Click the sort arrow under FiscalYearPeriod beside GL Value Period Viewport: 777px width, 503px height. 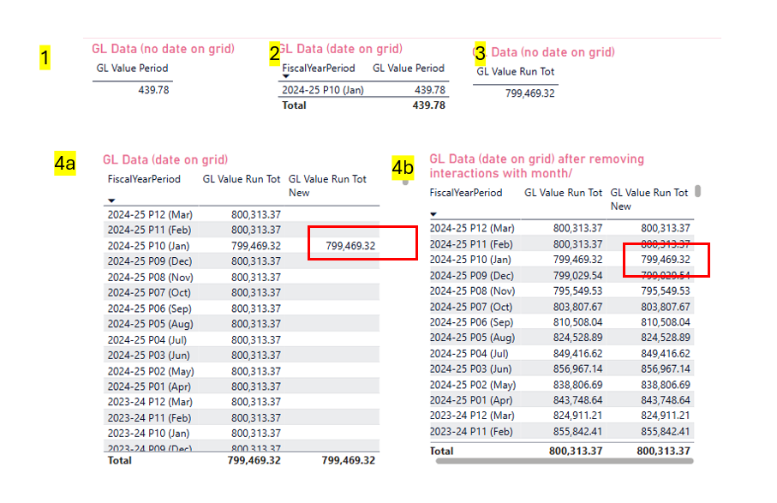[x=286, y=76]
